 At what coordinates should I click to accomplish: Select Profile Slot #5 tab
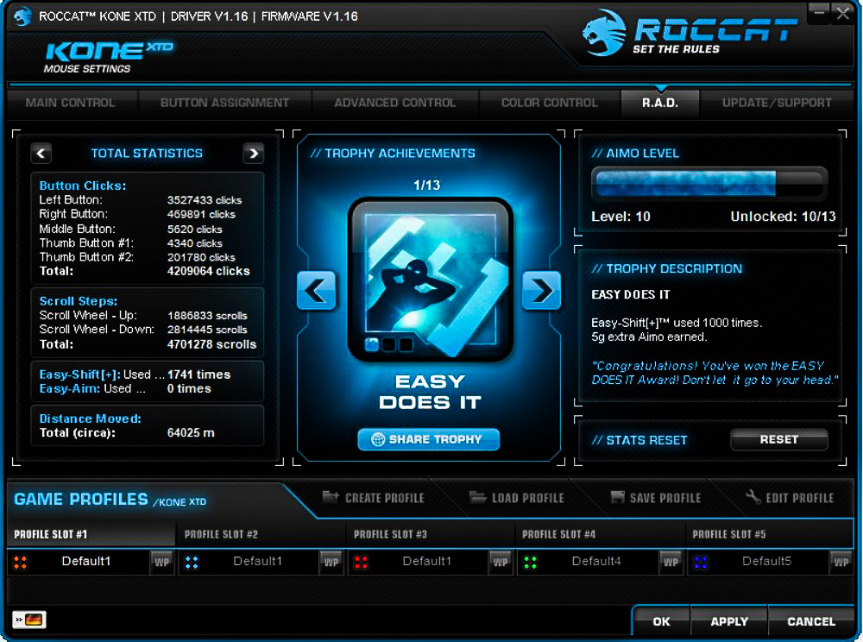pos(770,534)
